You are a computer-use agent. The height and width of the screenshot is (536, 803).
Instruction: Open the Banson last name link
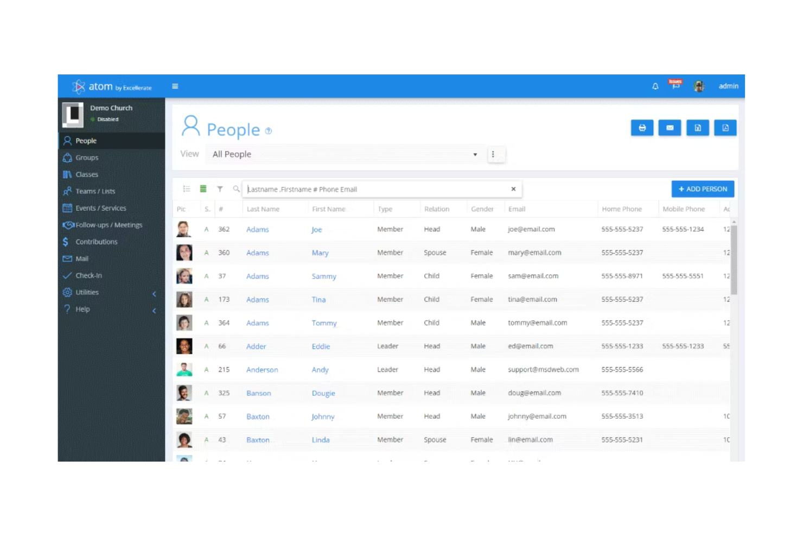coord(259,393)
